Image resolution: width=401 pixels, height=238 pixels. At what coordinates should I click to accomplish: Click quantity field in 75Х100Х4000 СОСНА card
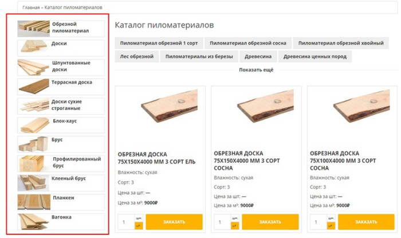[318, 222]
